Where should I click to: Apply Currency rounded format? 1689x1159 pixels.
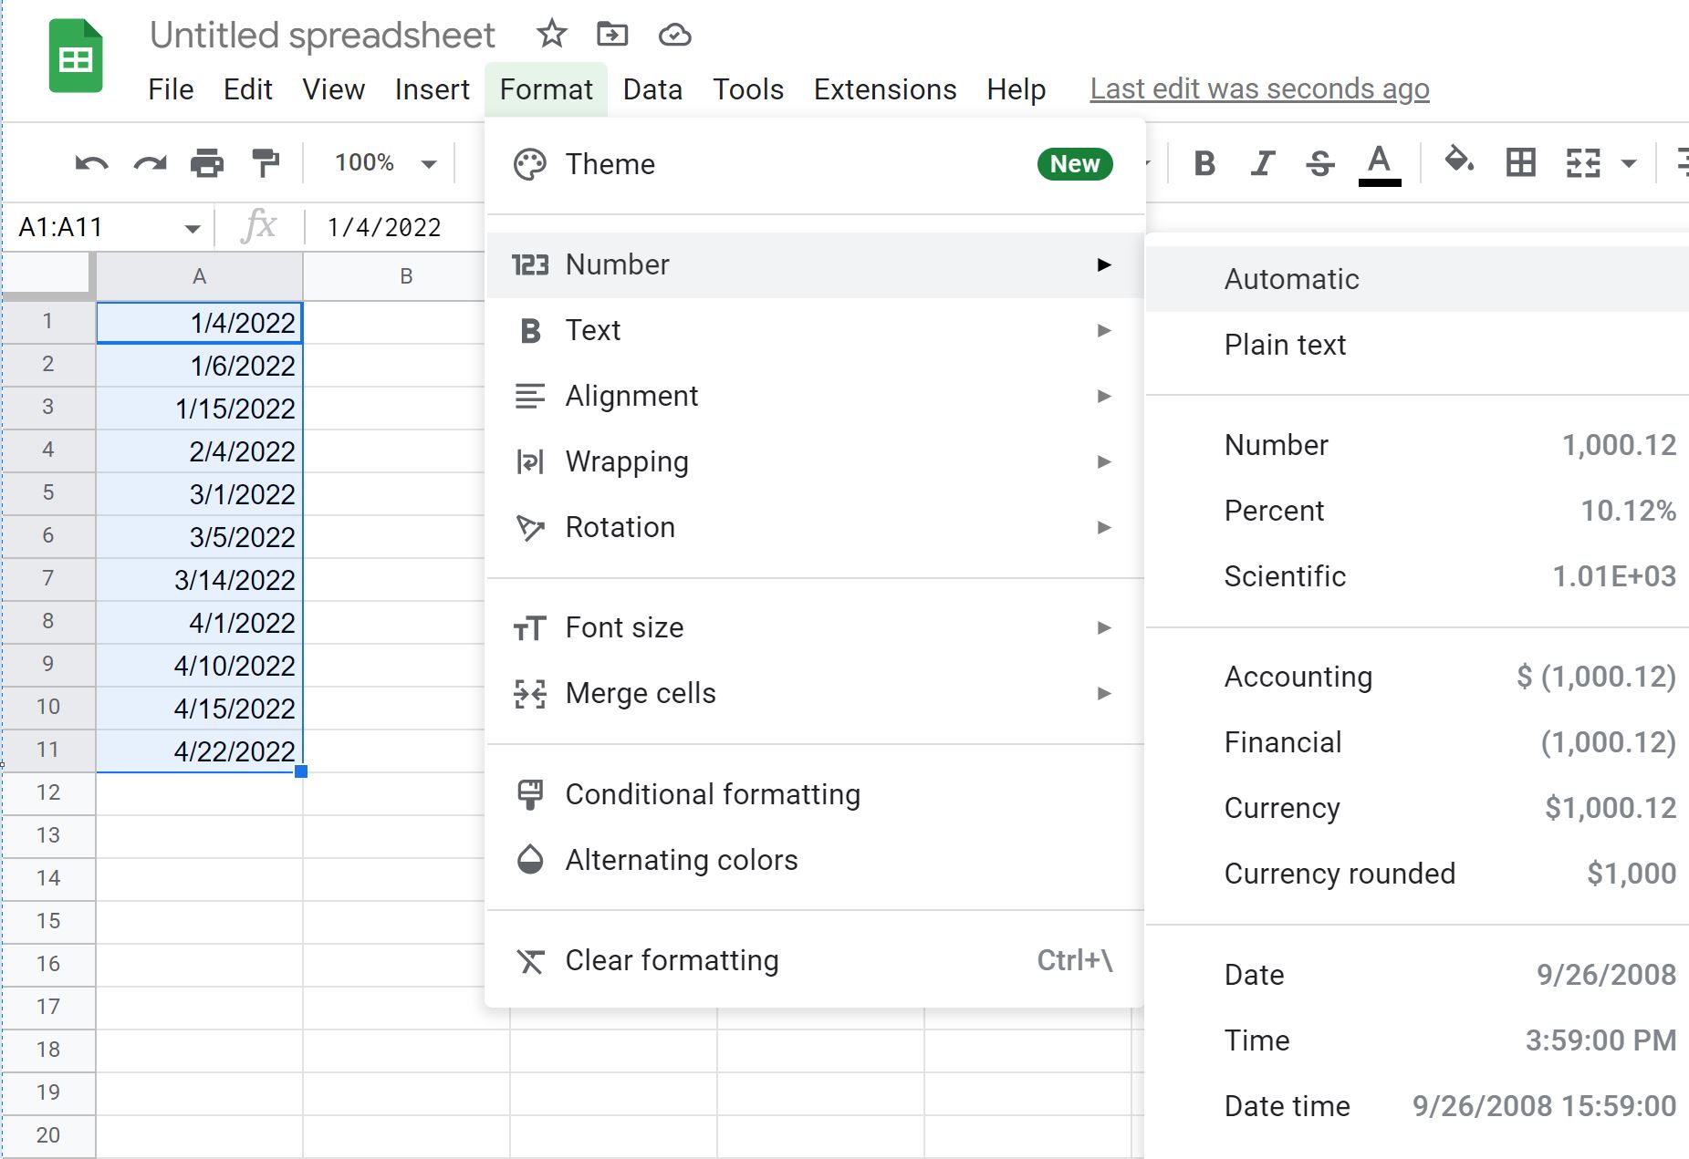point(1417,874)
